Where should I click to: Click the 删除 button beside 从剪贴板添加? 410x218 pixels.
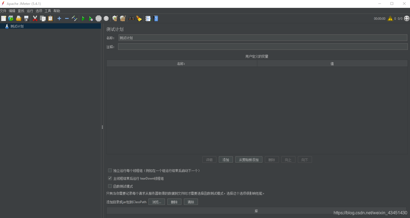tap(272, 160)
